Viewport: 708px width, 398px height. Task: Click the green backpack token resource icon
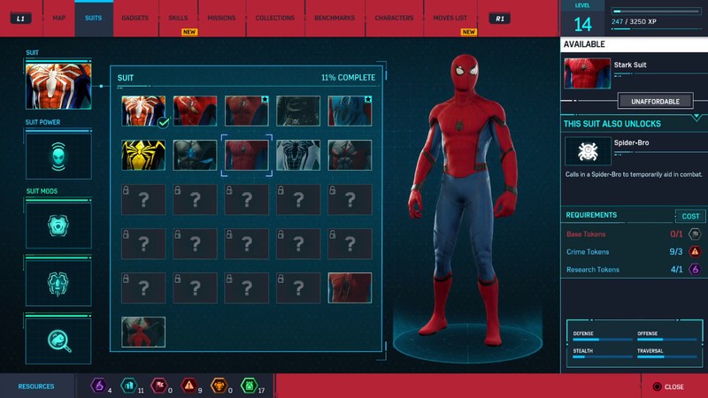tap(249, 386)
